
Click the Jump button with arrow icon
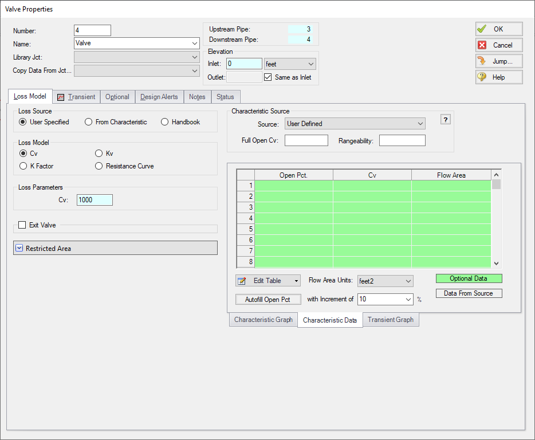coord(498,61)
